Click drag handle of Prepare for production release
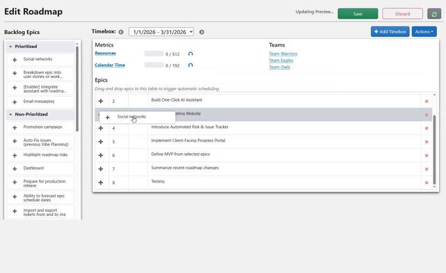This screenshot has height=273, width=446. pos(15,182)
